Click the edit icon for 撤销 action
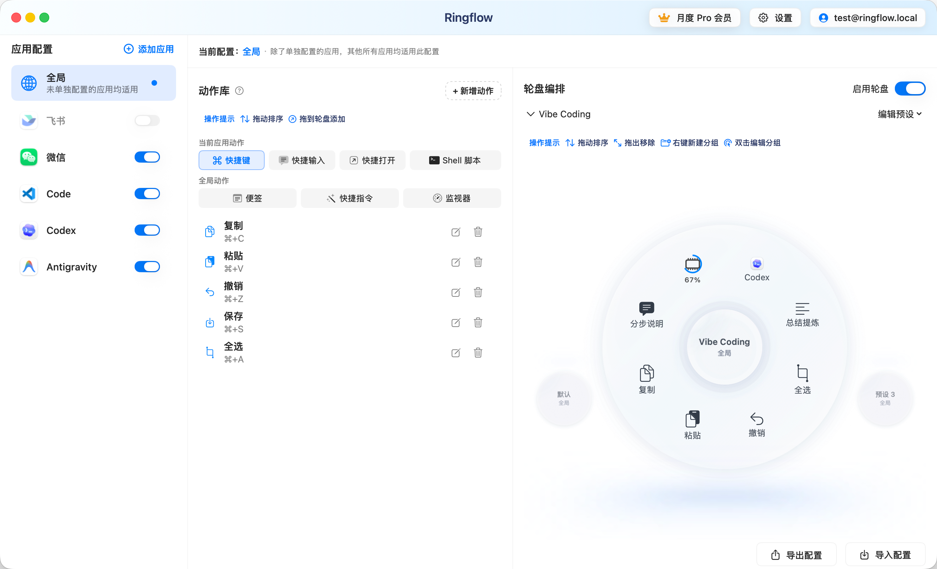937x569 pixels. point(455,292)
